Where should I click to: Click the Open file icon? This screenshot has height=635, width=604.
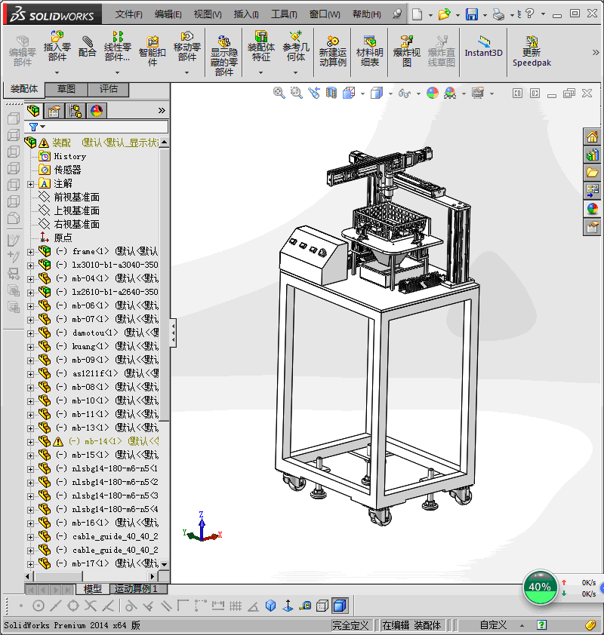tap(444, 14)
